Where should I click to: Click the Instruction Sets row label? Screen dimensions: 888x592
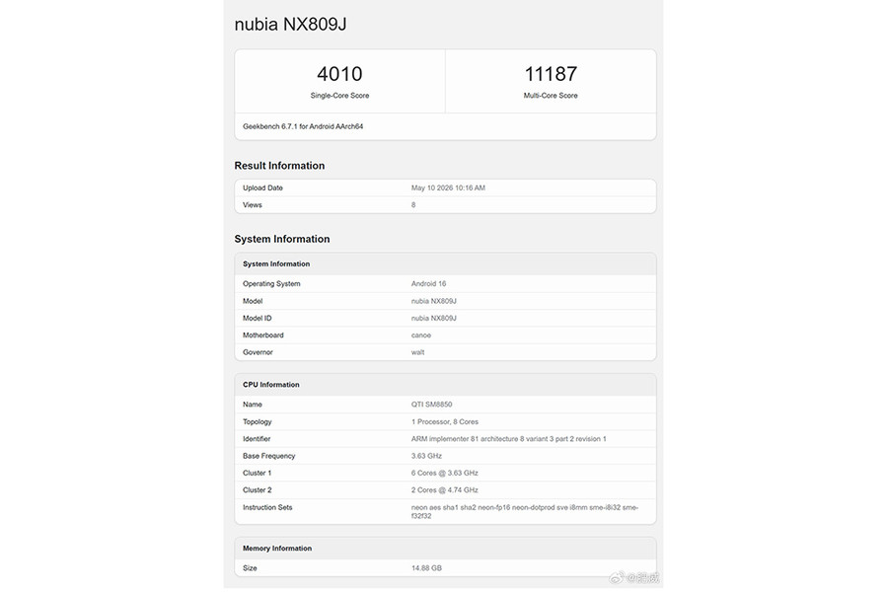tap(267, 507)
